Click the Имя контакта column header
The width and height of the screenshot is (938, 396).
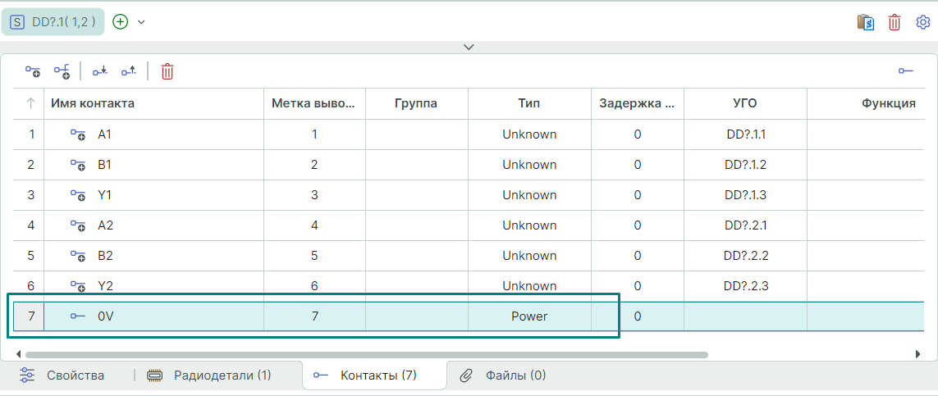point(93,103)
